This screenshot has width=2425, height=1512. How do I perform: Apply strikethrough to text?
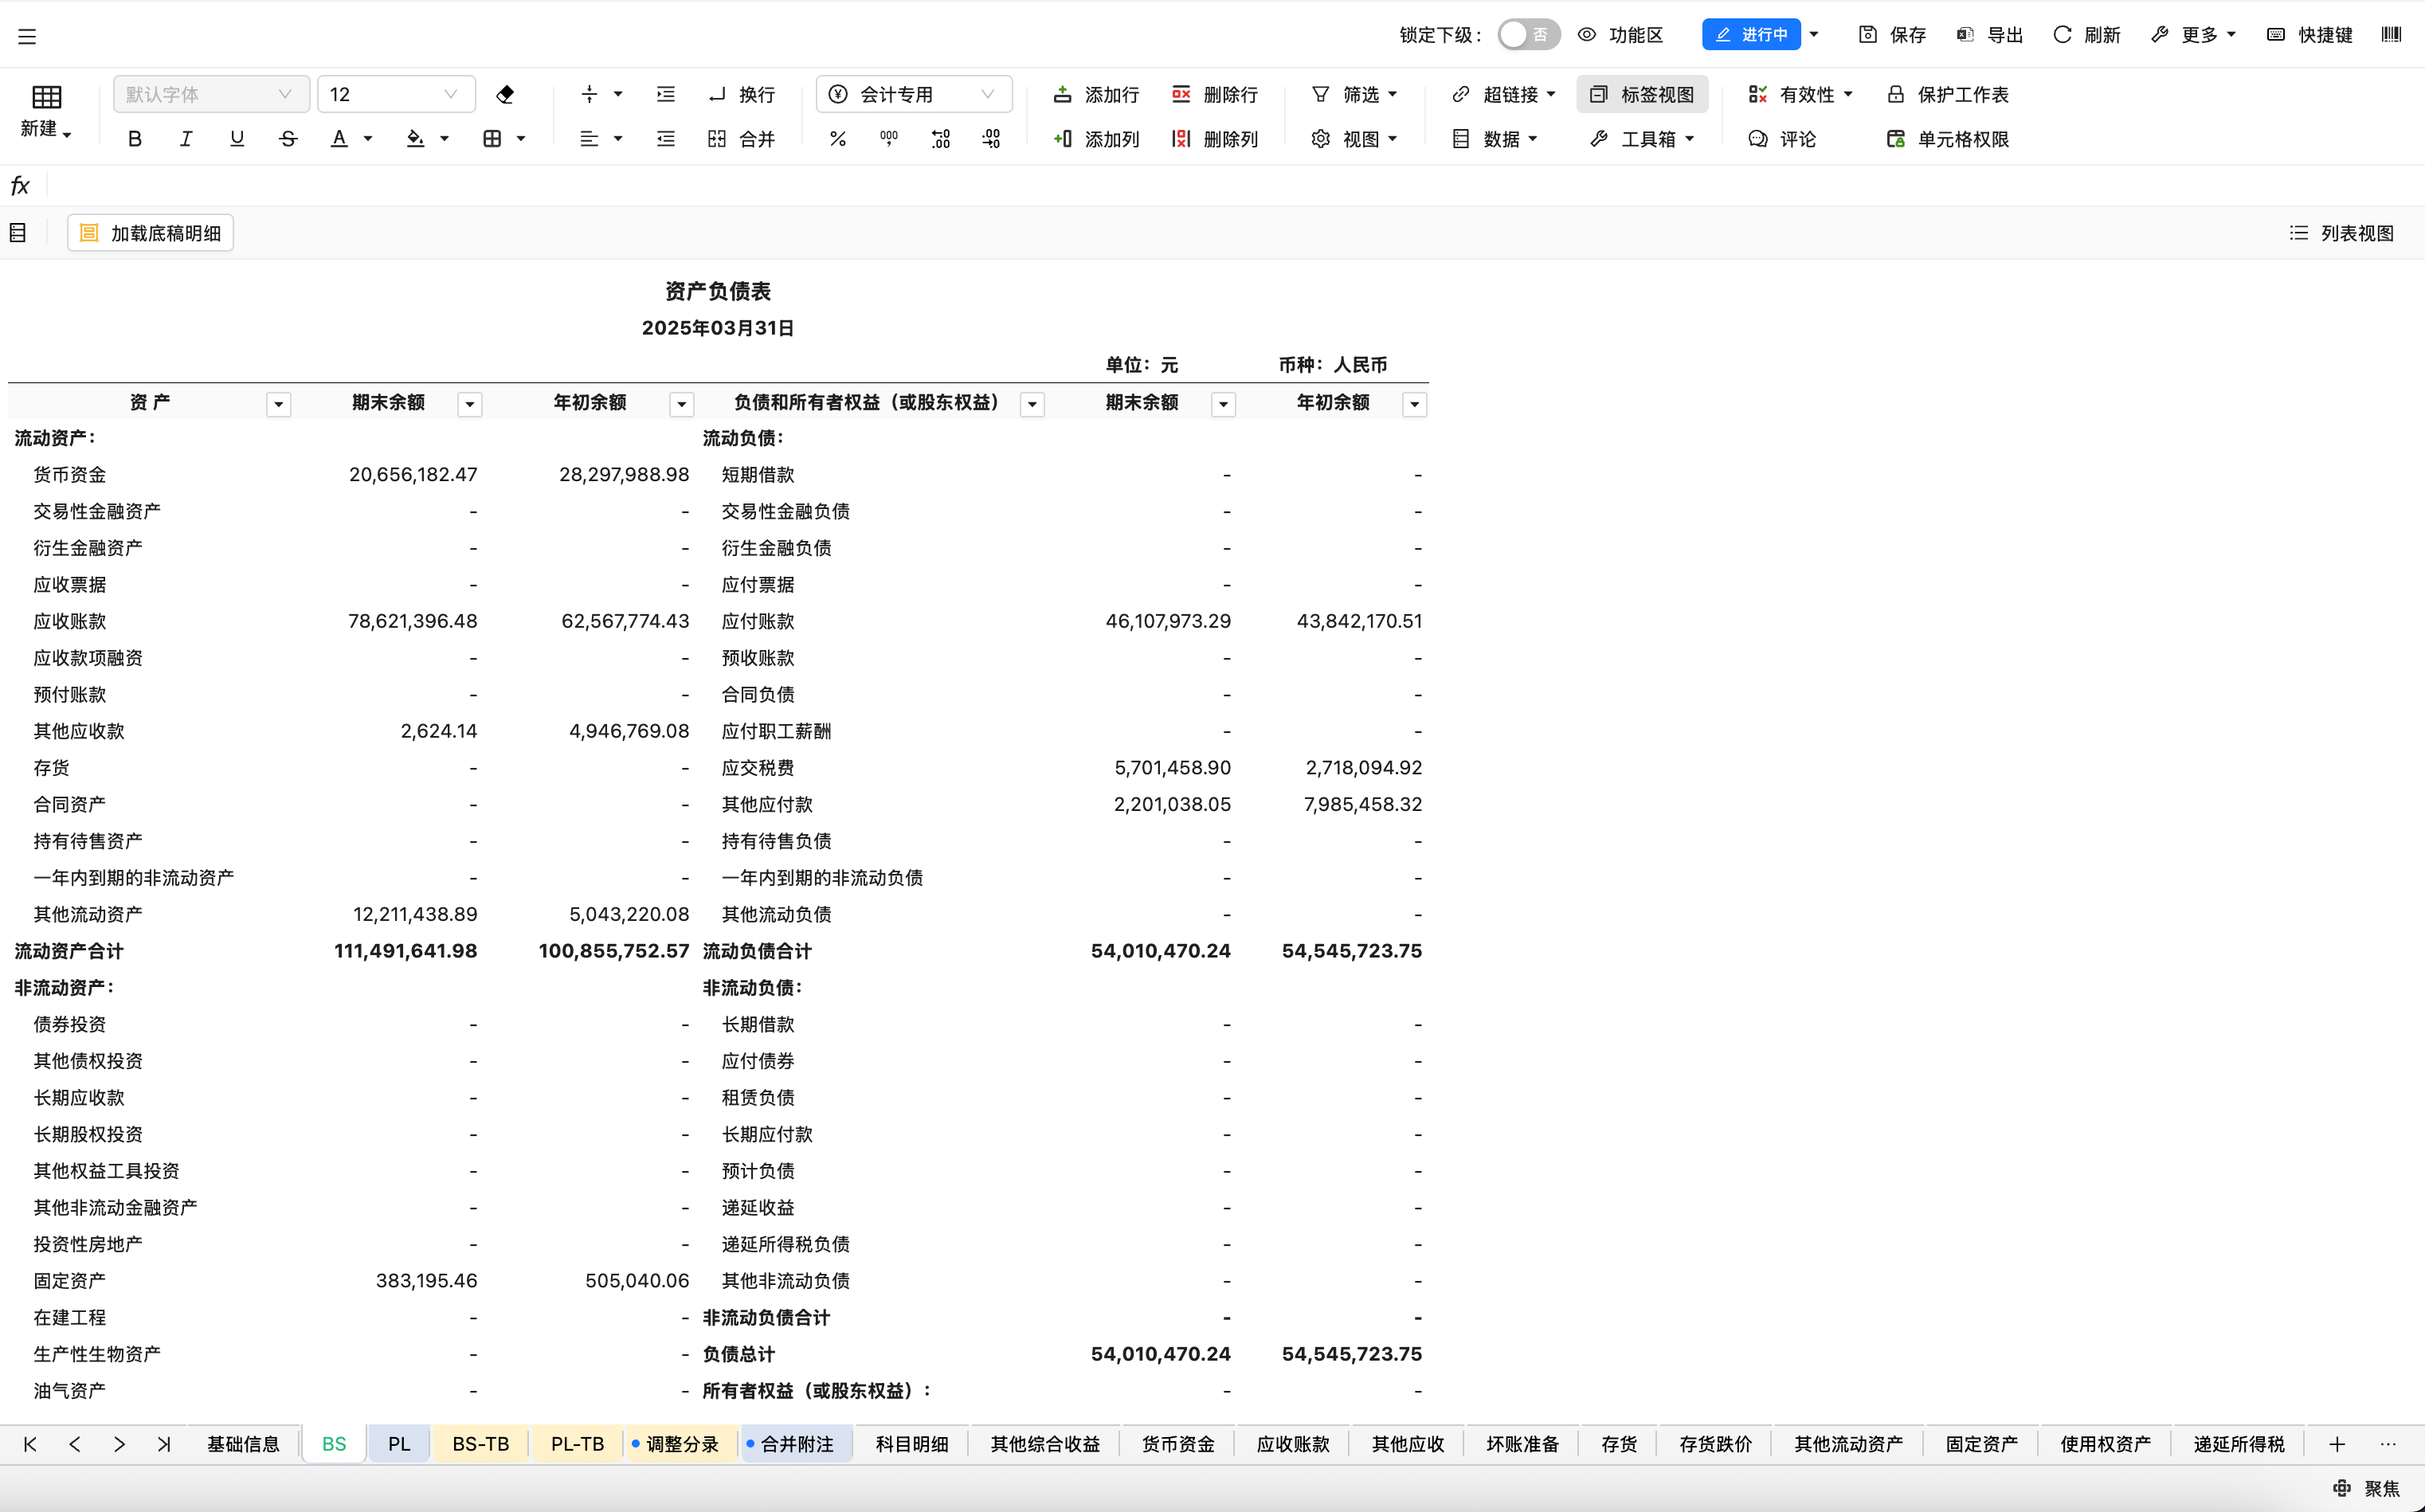point(288,139)
